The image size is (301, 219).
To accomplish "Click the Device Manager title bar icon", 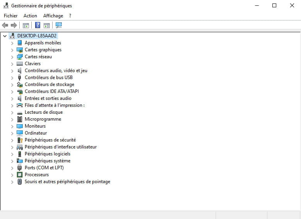I will (6, 5).
